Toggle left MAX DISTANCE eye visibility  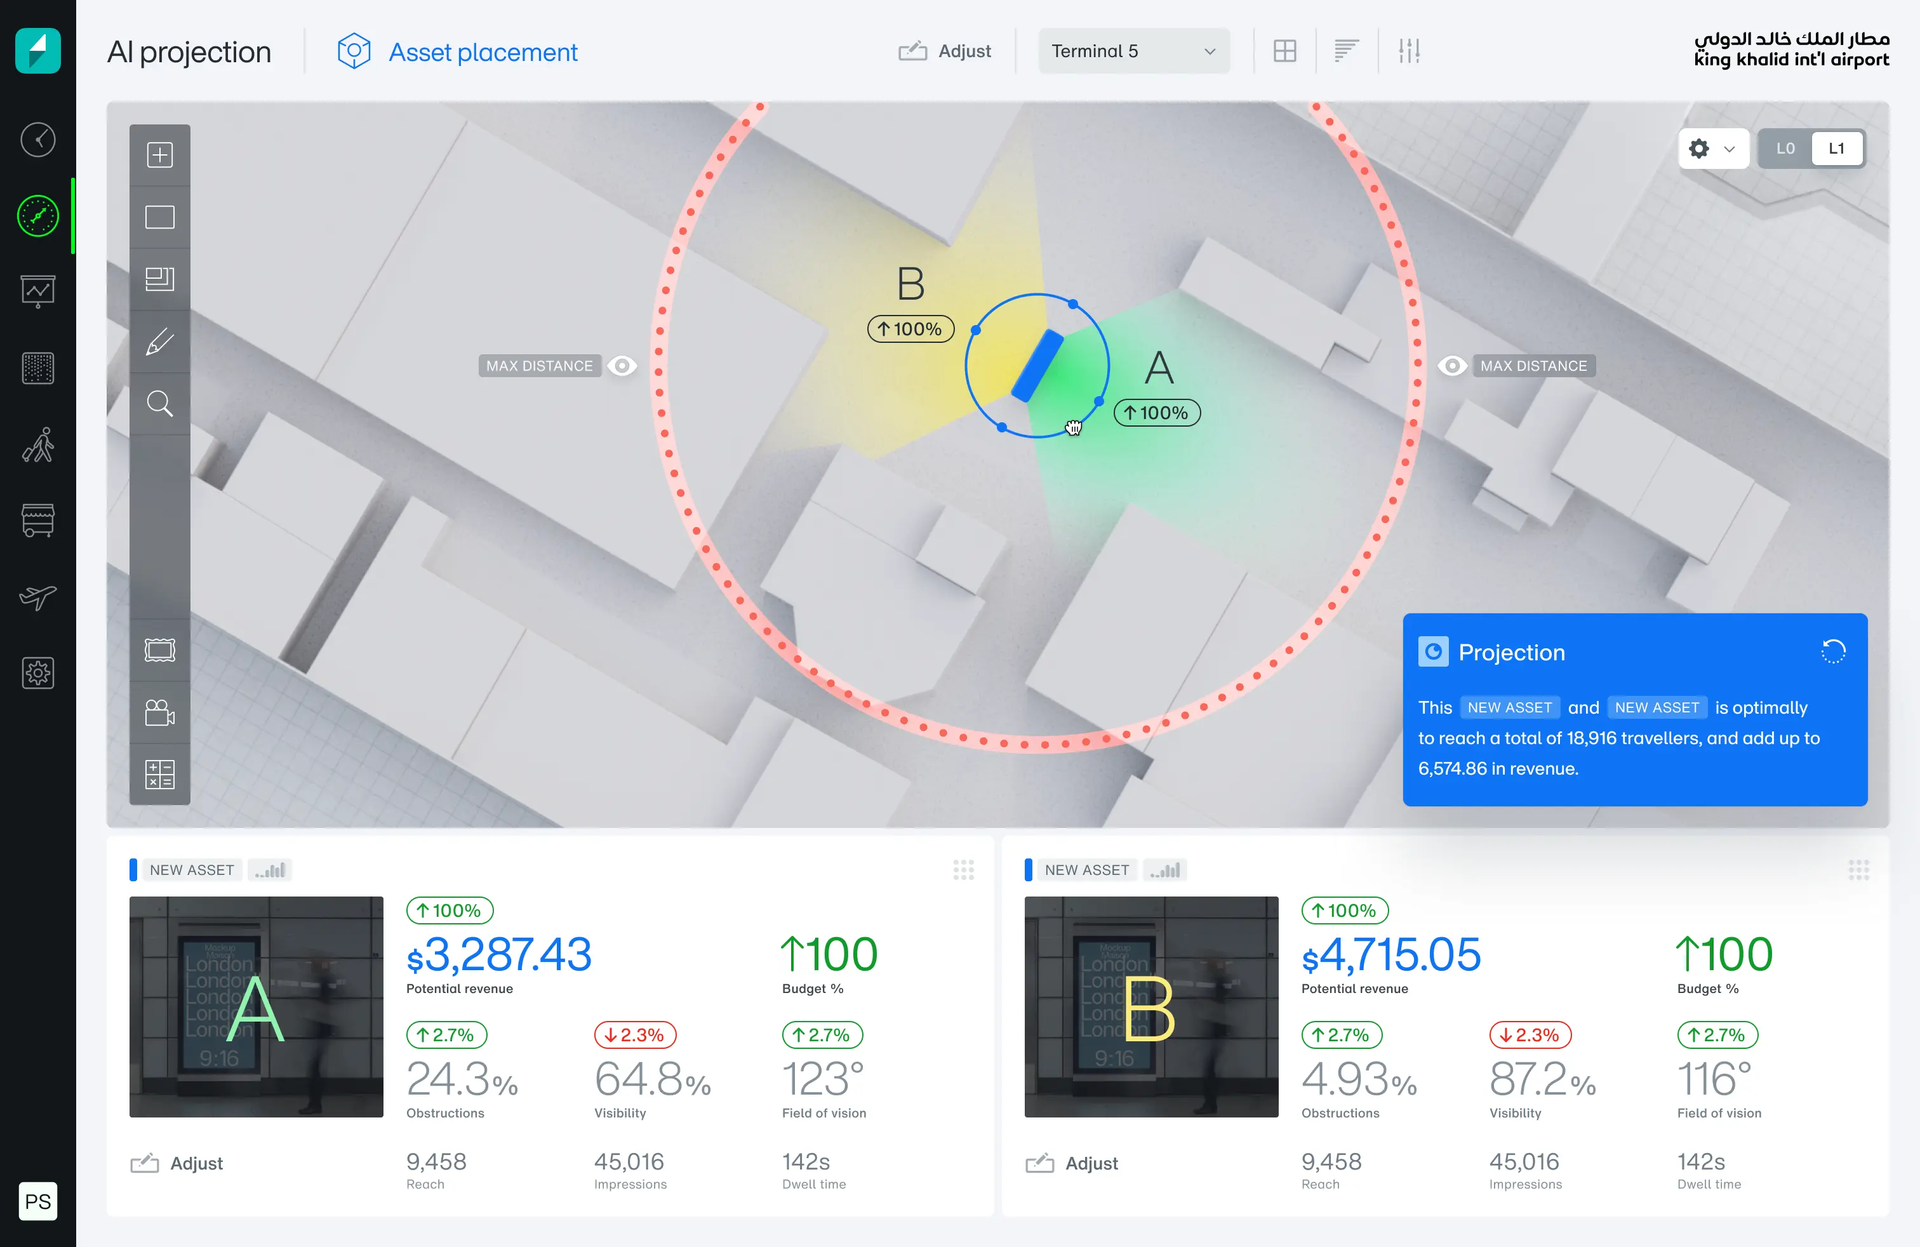(622, 366)
